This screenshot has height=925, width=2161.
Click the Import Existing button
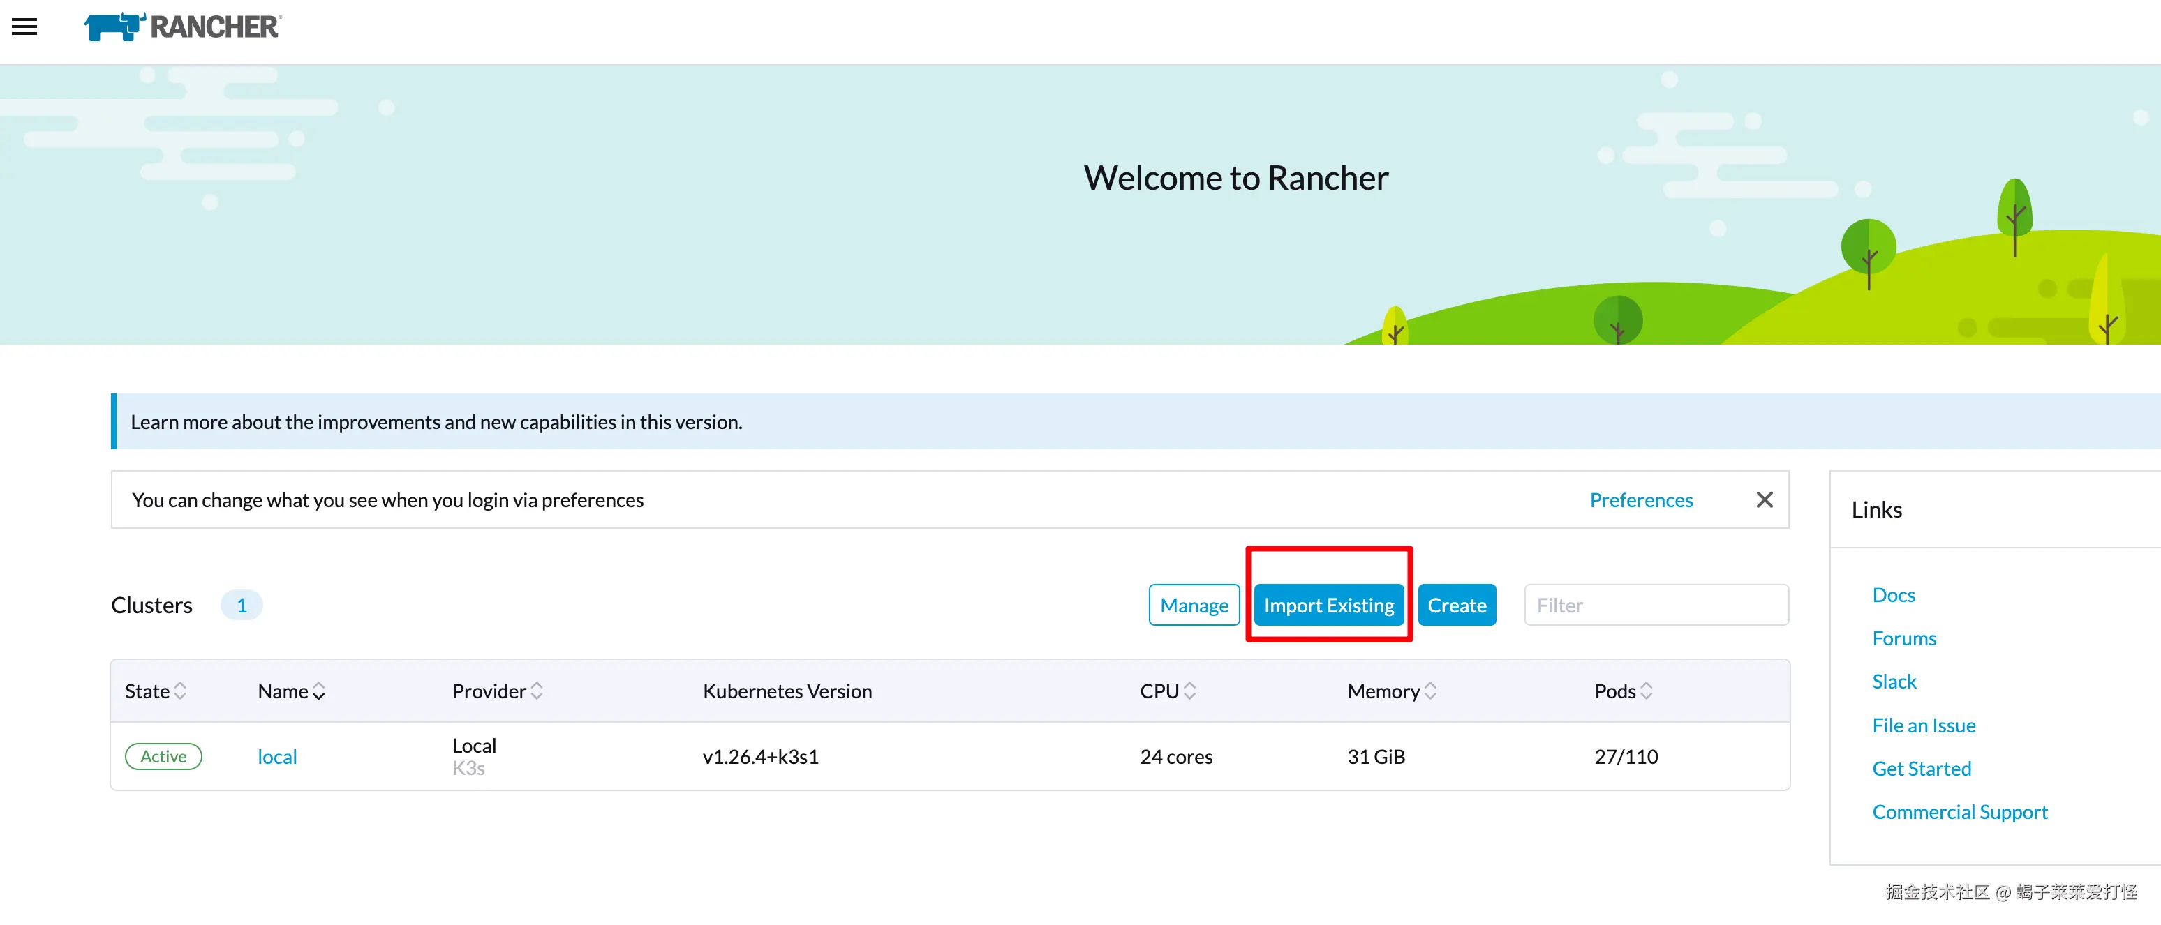[1328, 605]
